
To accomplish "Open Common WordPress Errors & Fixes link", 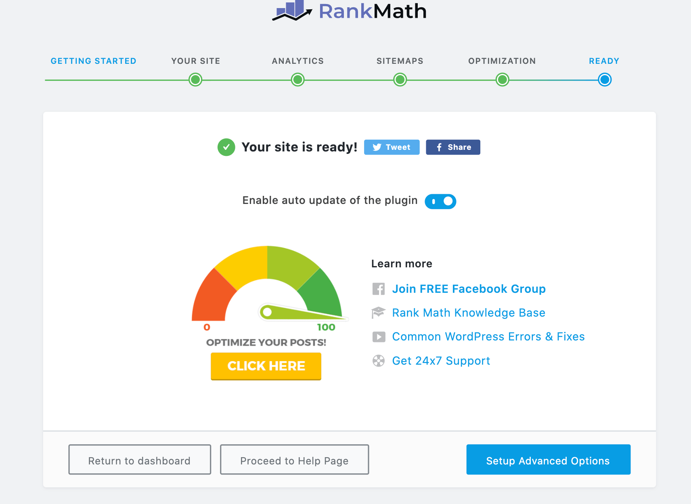I will [488, 336].
